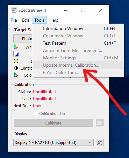Open the Photo target selection list

pyautogui.click(x=23, y=39)
